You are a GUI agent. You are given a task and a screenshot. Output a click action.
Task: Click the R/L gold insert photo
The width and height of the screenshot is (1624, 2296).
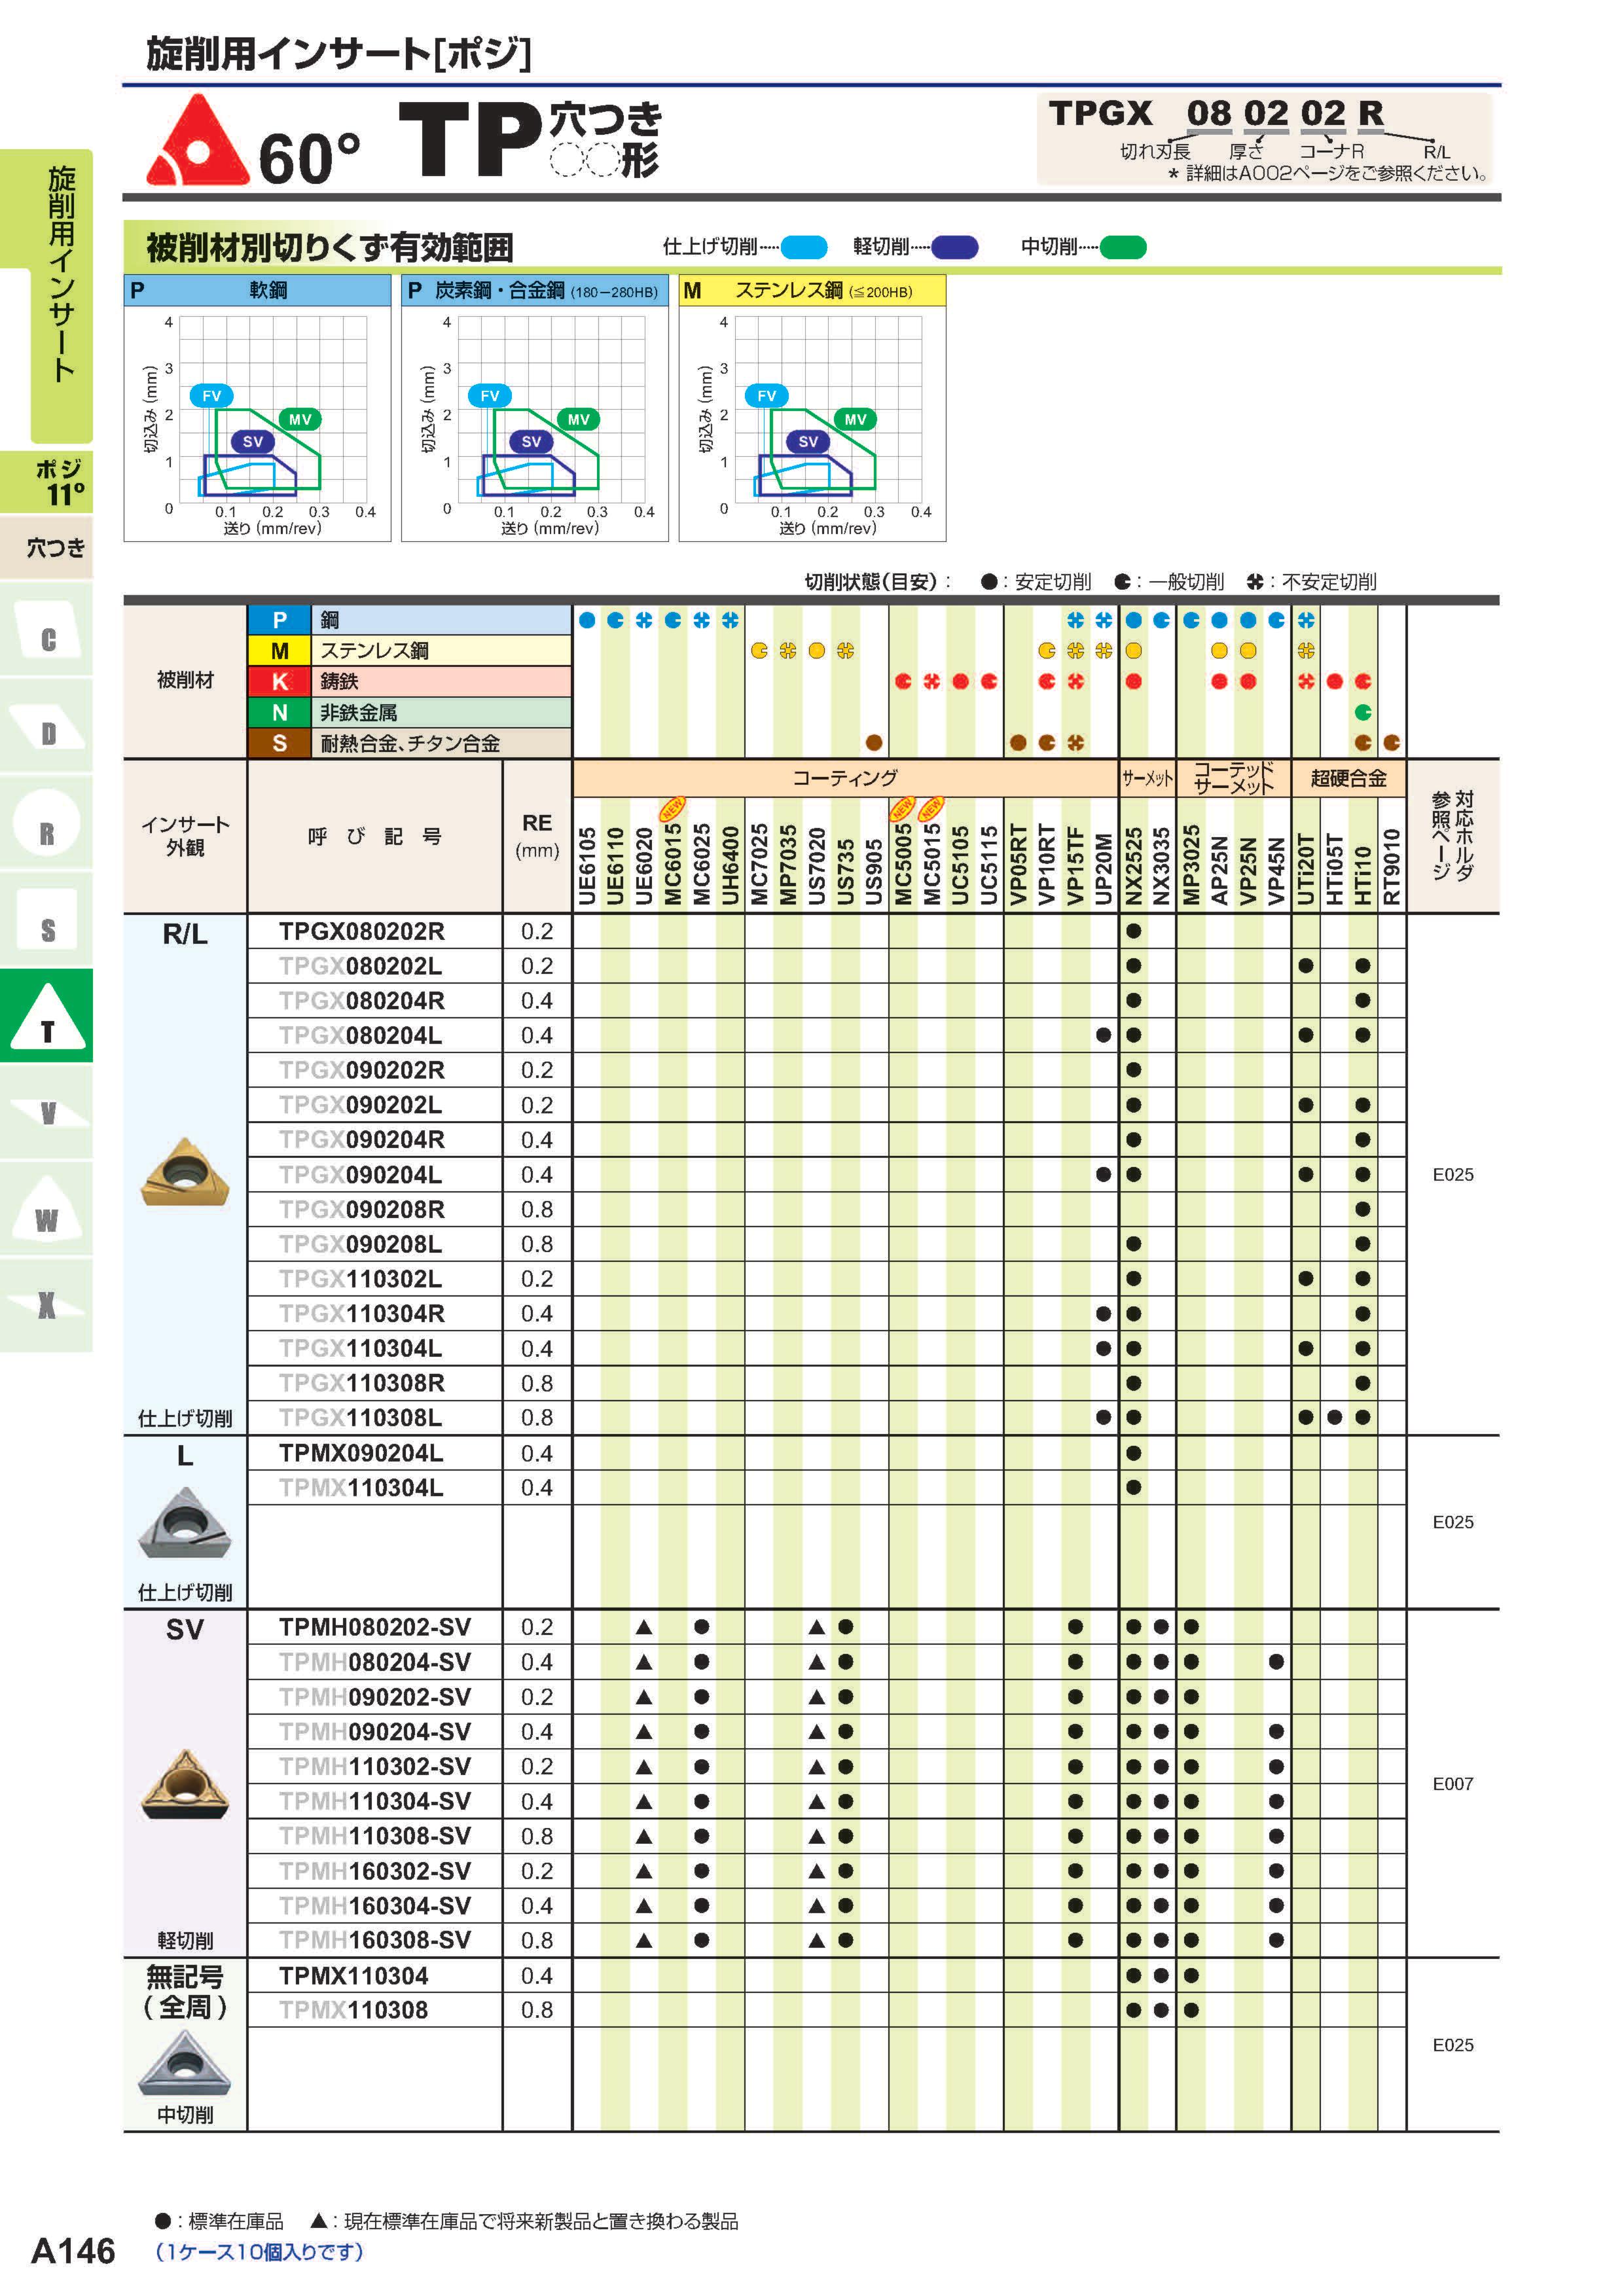pyautogui.click(x=185, y=1172)
